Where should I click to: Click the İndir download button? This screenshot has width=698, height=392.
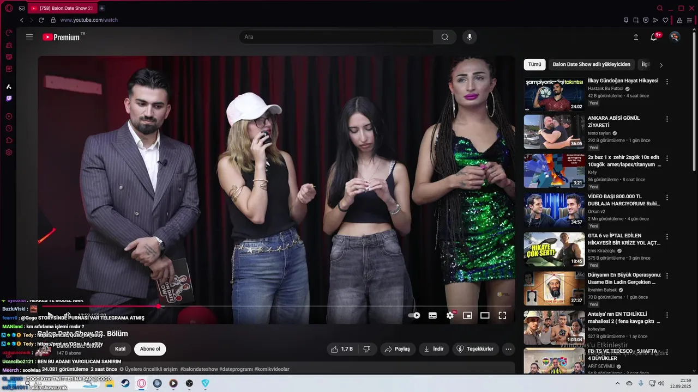tap(434, 349)
